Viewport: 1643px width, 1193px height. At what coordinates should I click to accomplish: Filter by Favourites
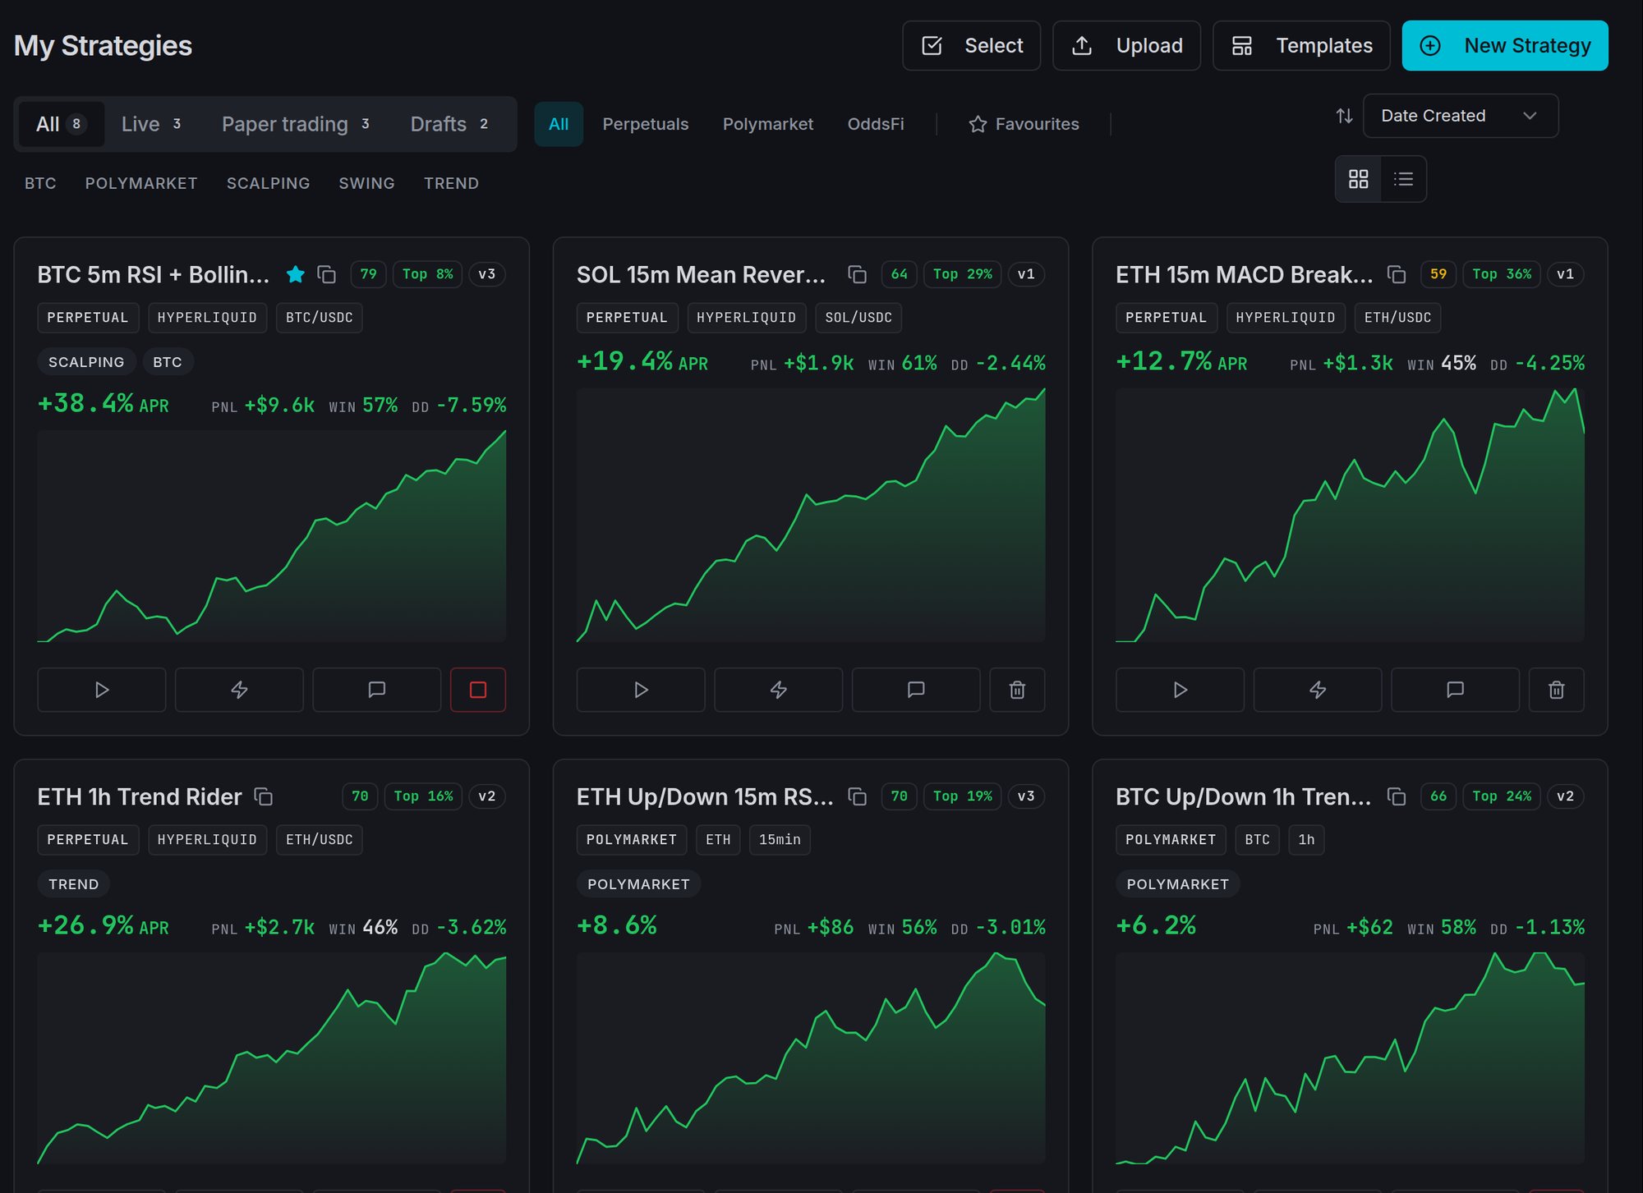(1024, 124)
